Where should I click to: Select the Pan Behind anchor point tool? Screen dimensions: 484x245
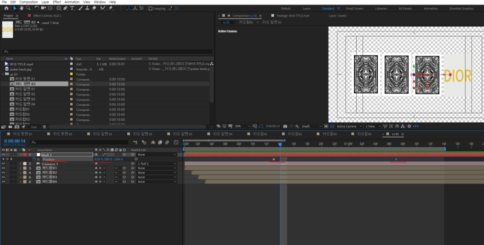pos(50,8)
